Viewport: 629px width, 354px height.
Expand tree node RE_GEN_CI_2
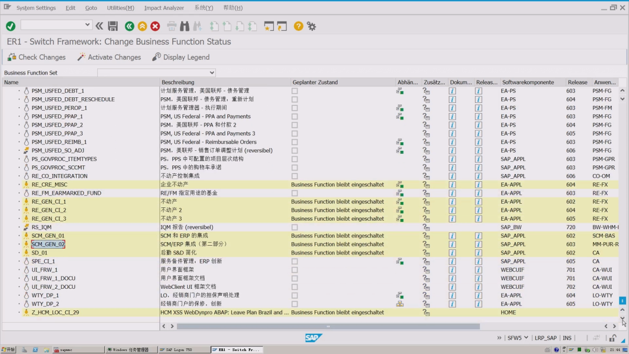pyautogui.click(x=19, y=210)
